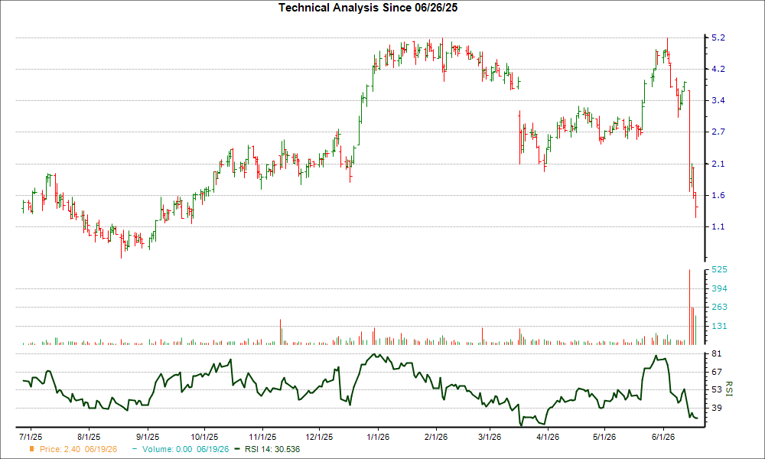765x459 pixels.
Task: Click the RSI axis value 81
Action: click(x=717, y=353)
